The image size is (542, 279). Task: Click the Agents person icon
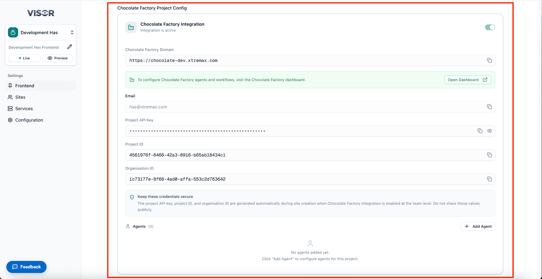pyautogui.click(x=128, y=226)
